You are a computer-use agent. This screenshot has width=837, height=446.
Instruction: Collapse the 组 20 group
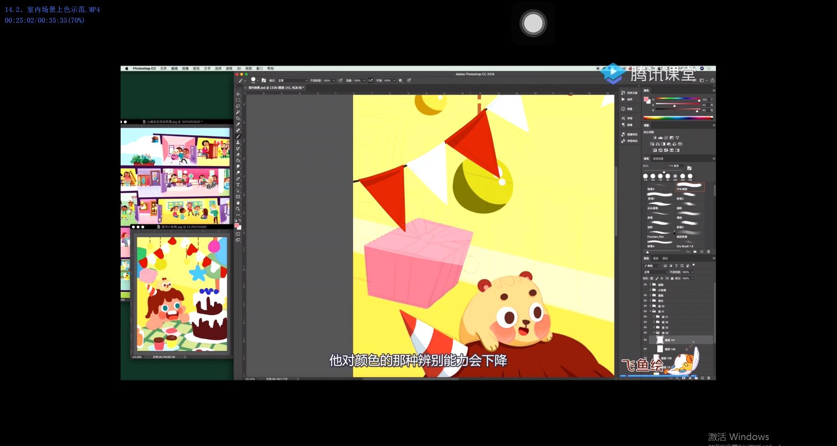click(x=654, y=333)
